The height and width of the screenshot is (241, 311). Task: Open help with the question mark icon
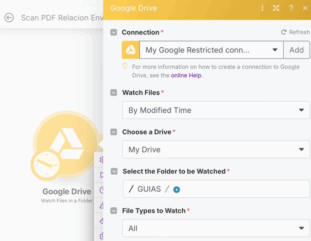coord(291,8)
